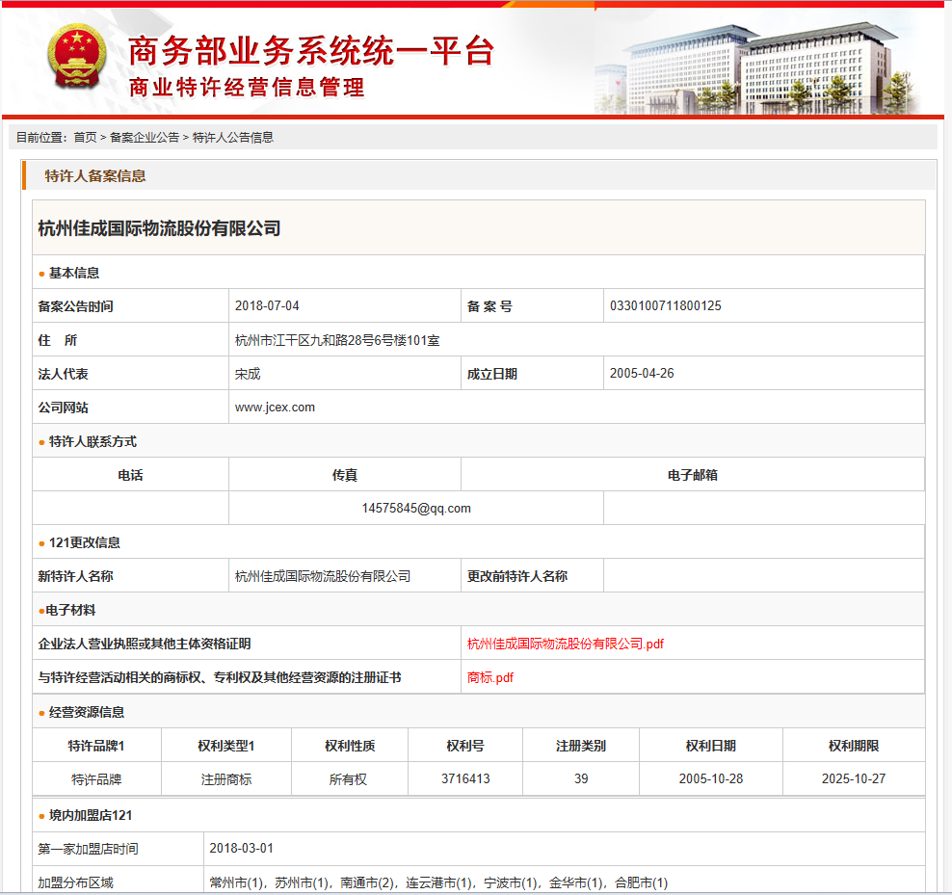Go to 首页 in the breadcrumb

85,138
